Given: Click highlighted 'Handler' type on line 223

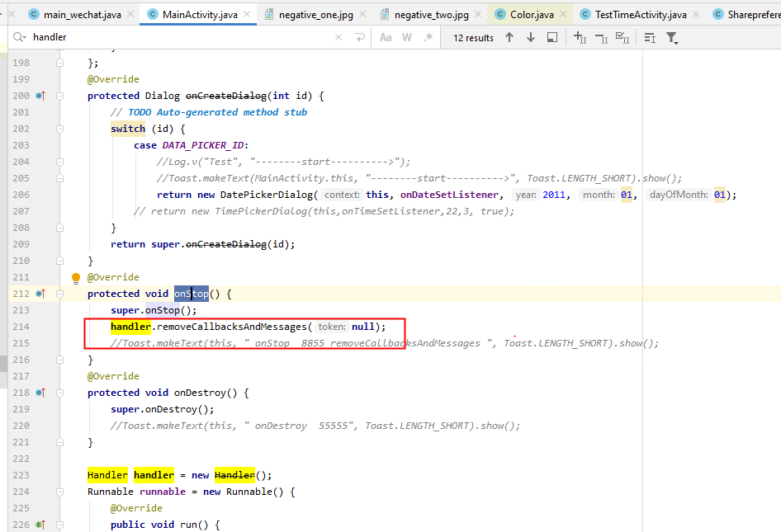Looking at the screenshot, I should 107,475.
